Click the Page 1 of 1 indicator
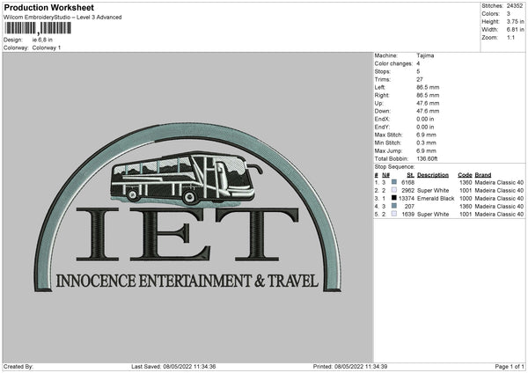The height and width of the screenshot is (373, 528). click(x=510, y=366)
